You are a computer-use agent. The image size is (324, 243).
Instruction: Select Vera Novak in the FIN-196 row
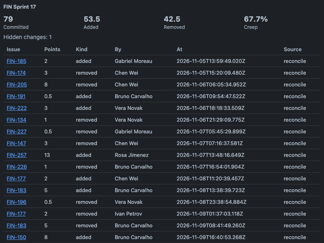point(129,202)
